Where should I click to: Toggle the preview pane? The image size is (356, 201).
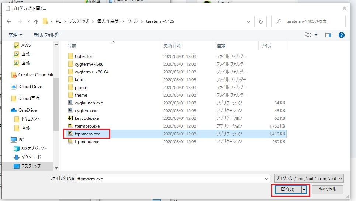pos(328,35)
